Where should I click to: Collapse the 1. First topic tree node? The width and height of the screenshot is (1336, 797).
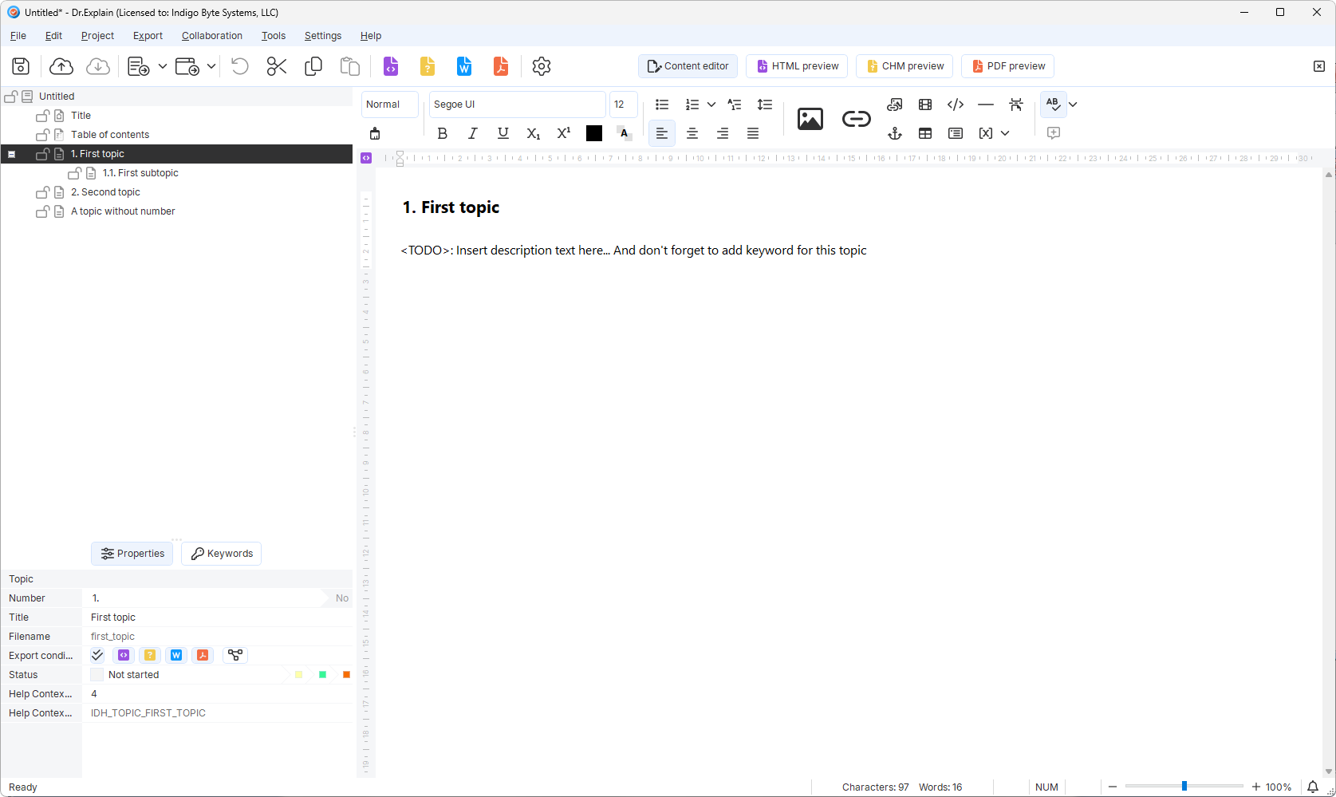pyautogui.click(x=11, y=154)
